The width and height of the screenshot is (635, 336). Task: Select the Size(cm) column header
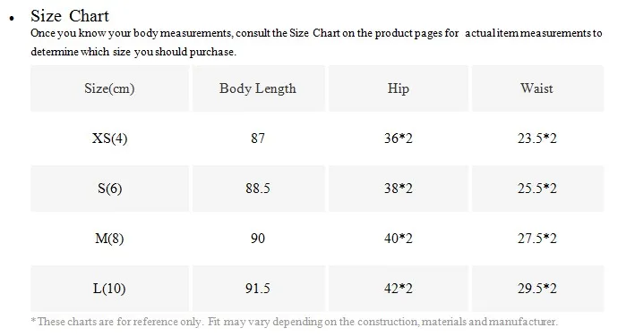(109, 88)
